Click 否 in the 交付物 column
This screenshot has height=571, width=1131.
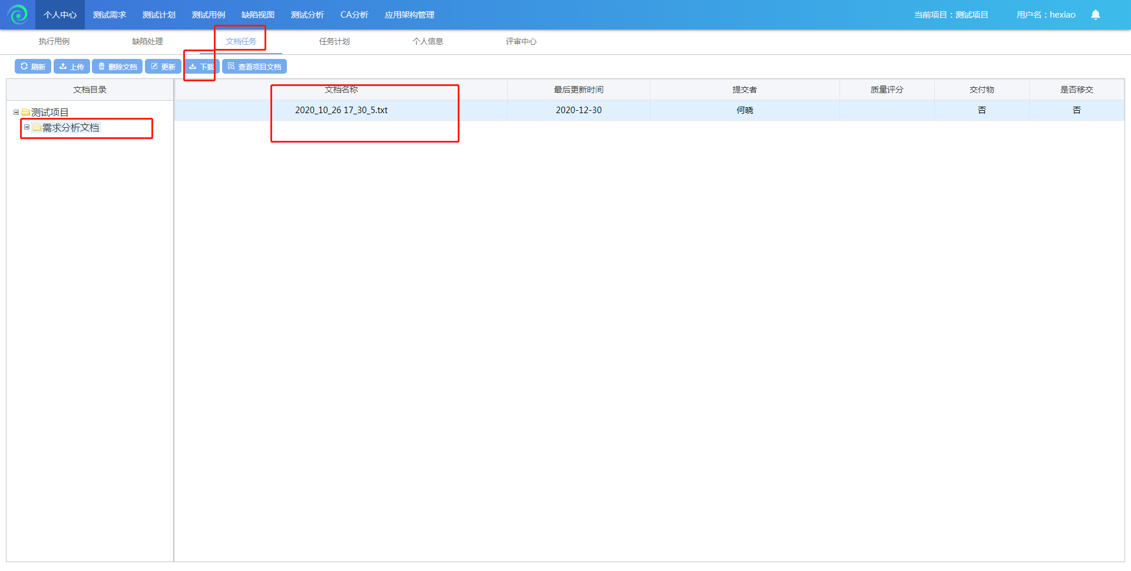(981, 110)
